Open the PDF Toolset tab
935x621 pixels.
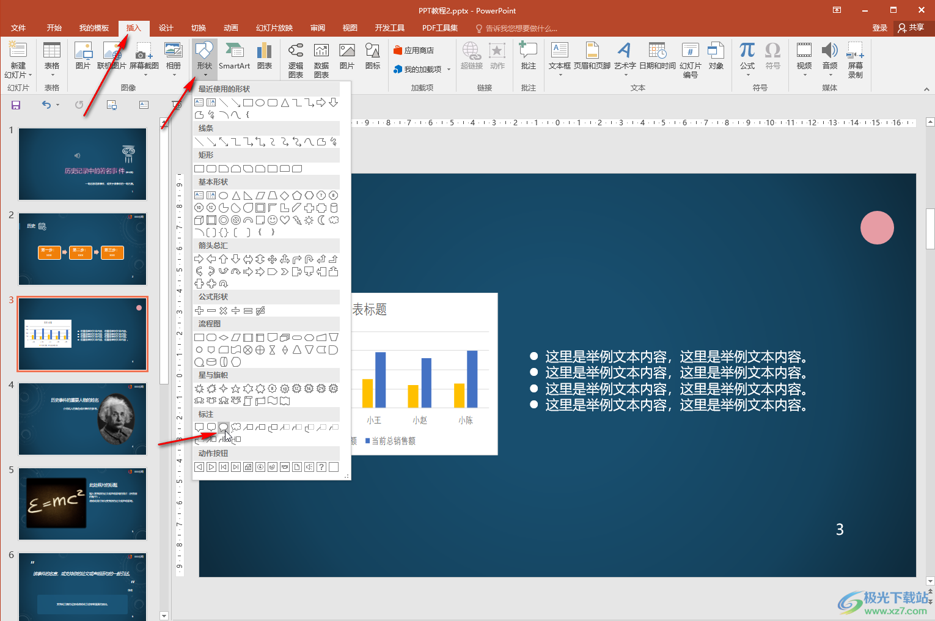coord(440,28)
